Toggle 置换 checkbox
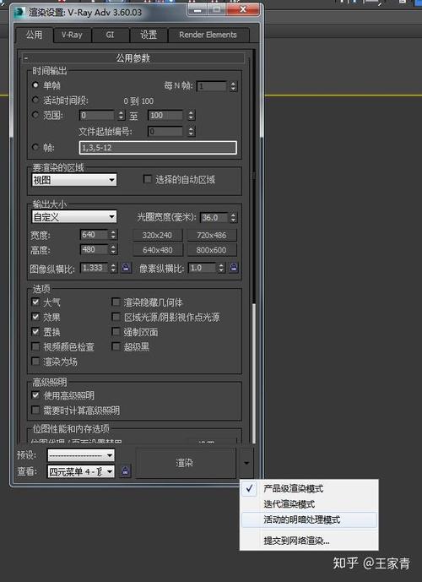Screen dimensions: 422x582 pos(35,331)
